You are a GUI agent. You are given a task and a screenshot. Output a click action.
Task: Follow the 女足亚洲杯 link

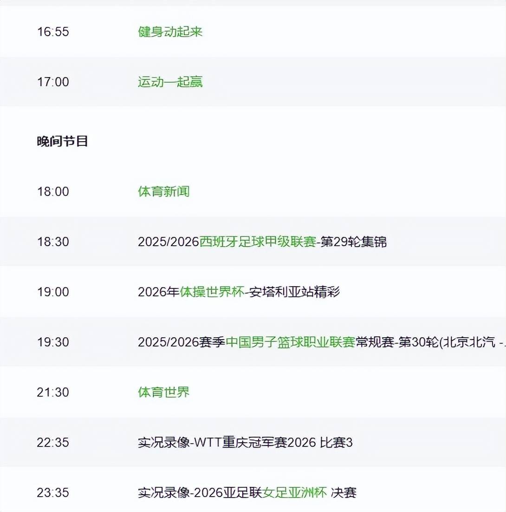click(x=295, y=492)
